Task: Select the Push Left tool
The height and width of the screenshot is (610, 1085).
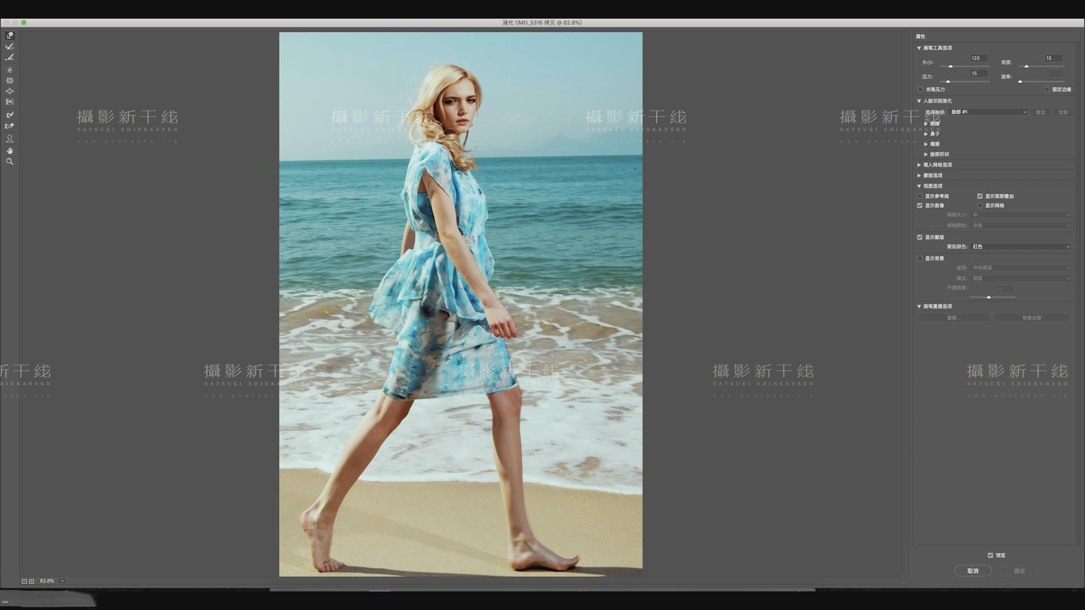Action: click(10, 102)
